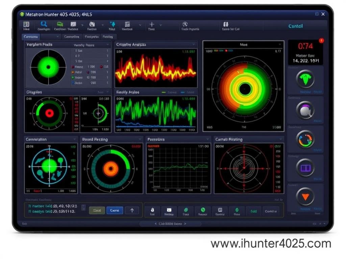The width and height of the screenshot is (346, 259).
Task: Click the wrench settings icon in the toolbar
Action: pos(185,25)
